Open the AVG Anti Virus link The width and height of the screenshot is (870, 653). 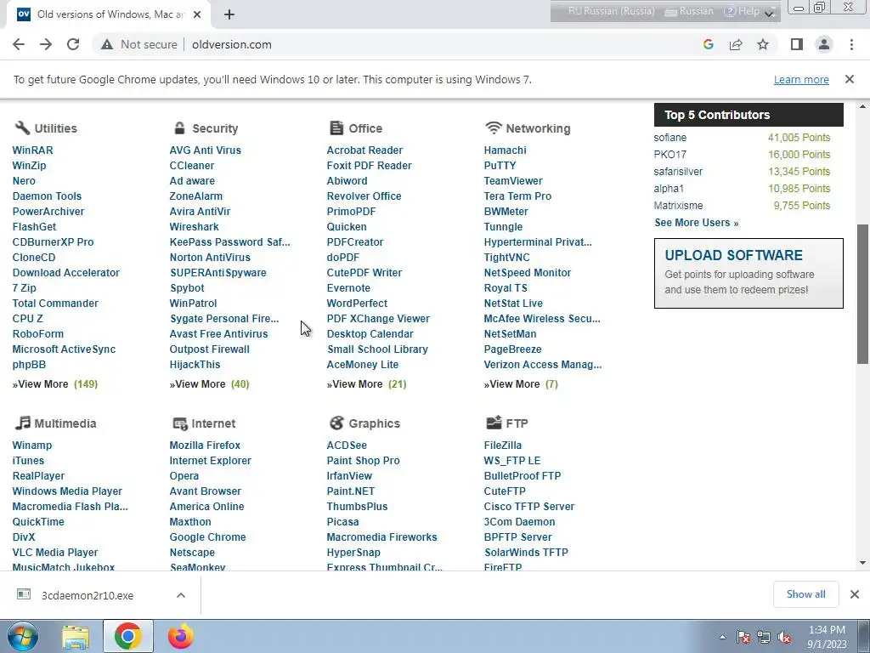point(206,150)
